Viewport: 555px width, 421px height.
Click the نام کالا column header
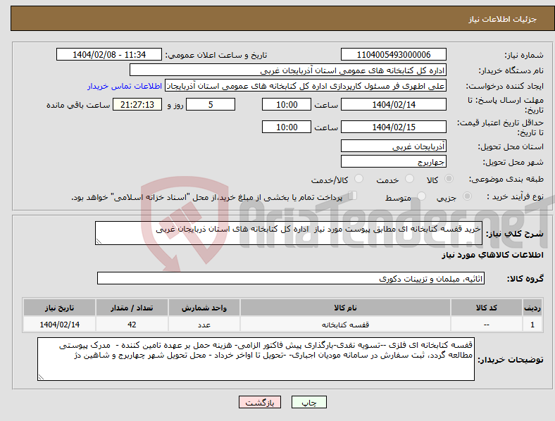(345, 308)
